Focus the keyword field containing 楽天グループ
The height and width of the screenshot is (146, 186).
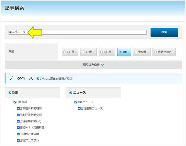(78, 32)
